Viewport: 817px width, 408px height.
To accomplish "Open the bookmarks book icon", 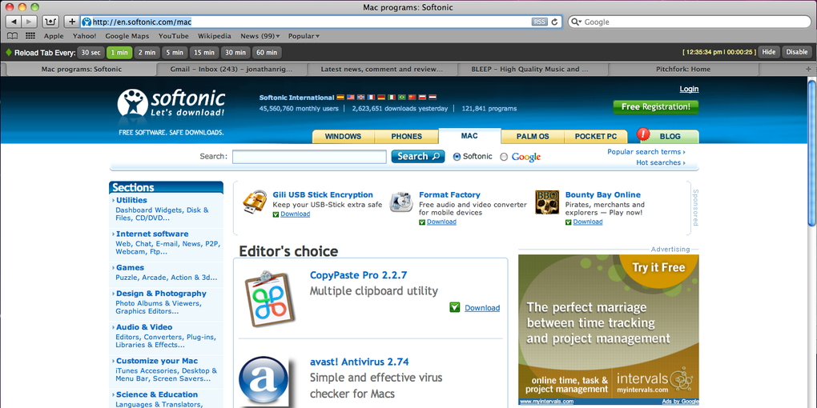I will (12, 36).
